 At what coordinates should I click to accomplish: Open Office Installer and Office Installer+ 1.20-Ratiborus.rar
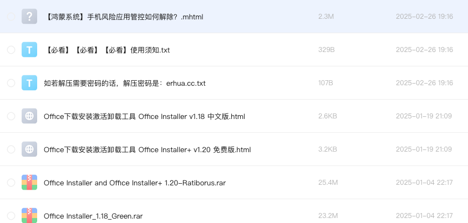[x=135, y=183]
